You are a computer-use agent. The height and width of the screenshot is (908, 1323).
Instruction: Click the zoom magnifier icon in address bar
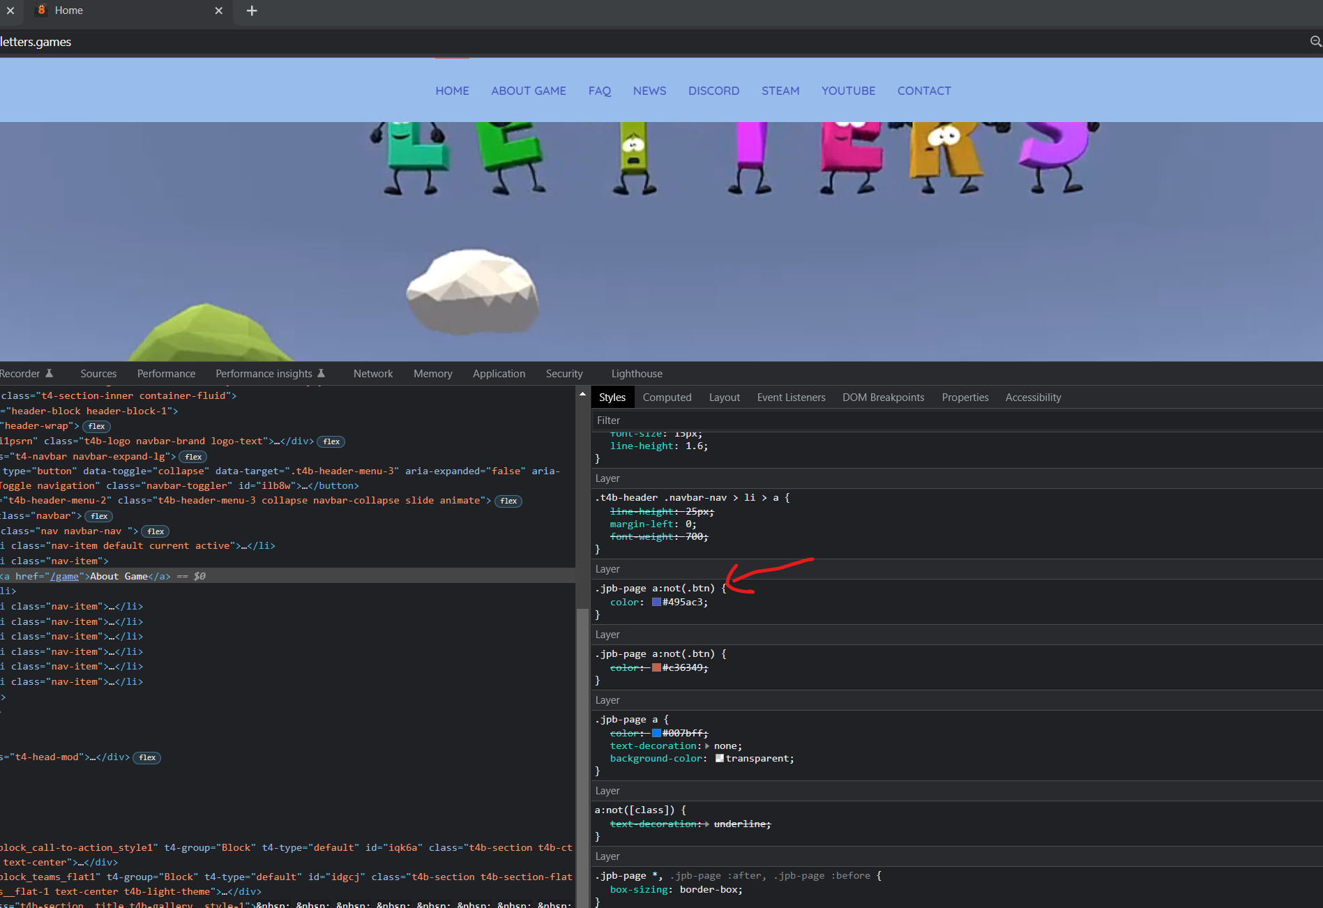[x=1315, y=42]
